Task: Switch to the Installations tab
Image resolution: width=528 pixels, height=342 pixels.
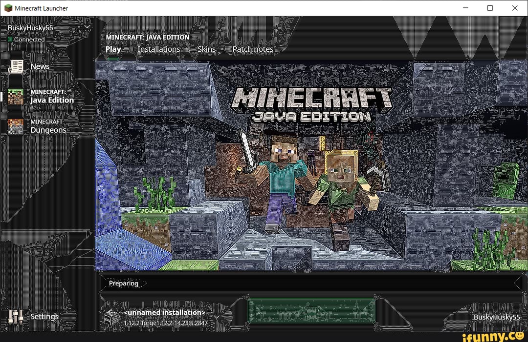Action: tap(158, 49)
